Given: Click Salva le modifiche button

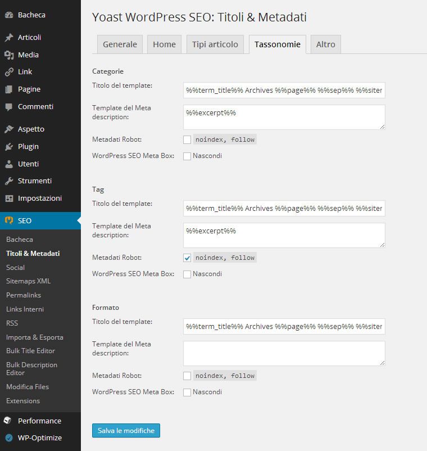Looking at the screenshot, I should click(126, 431).
